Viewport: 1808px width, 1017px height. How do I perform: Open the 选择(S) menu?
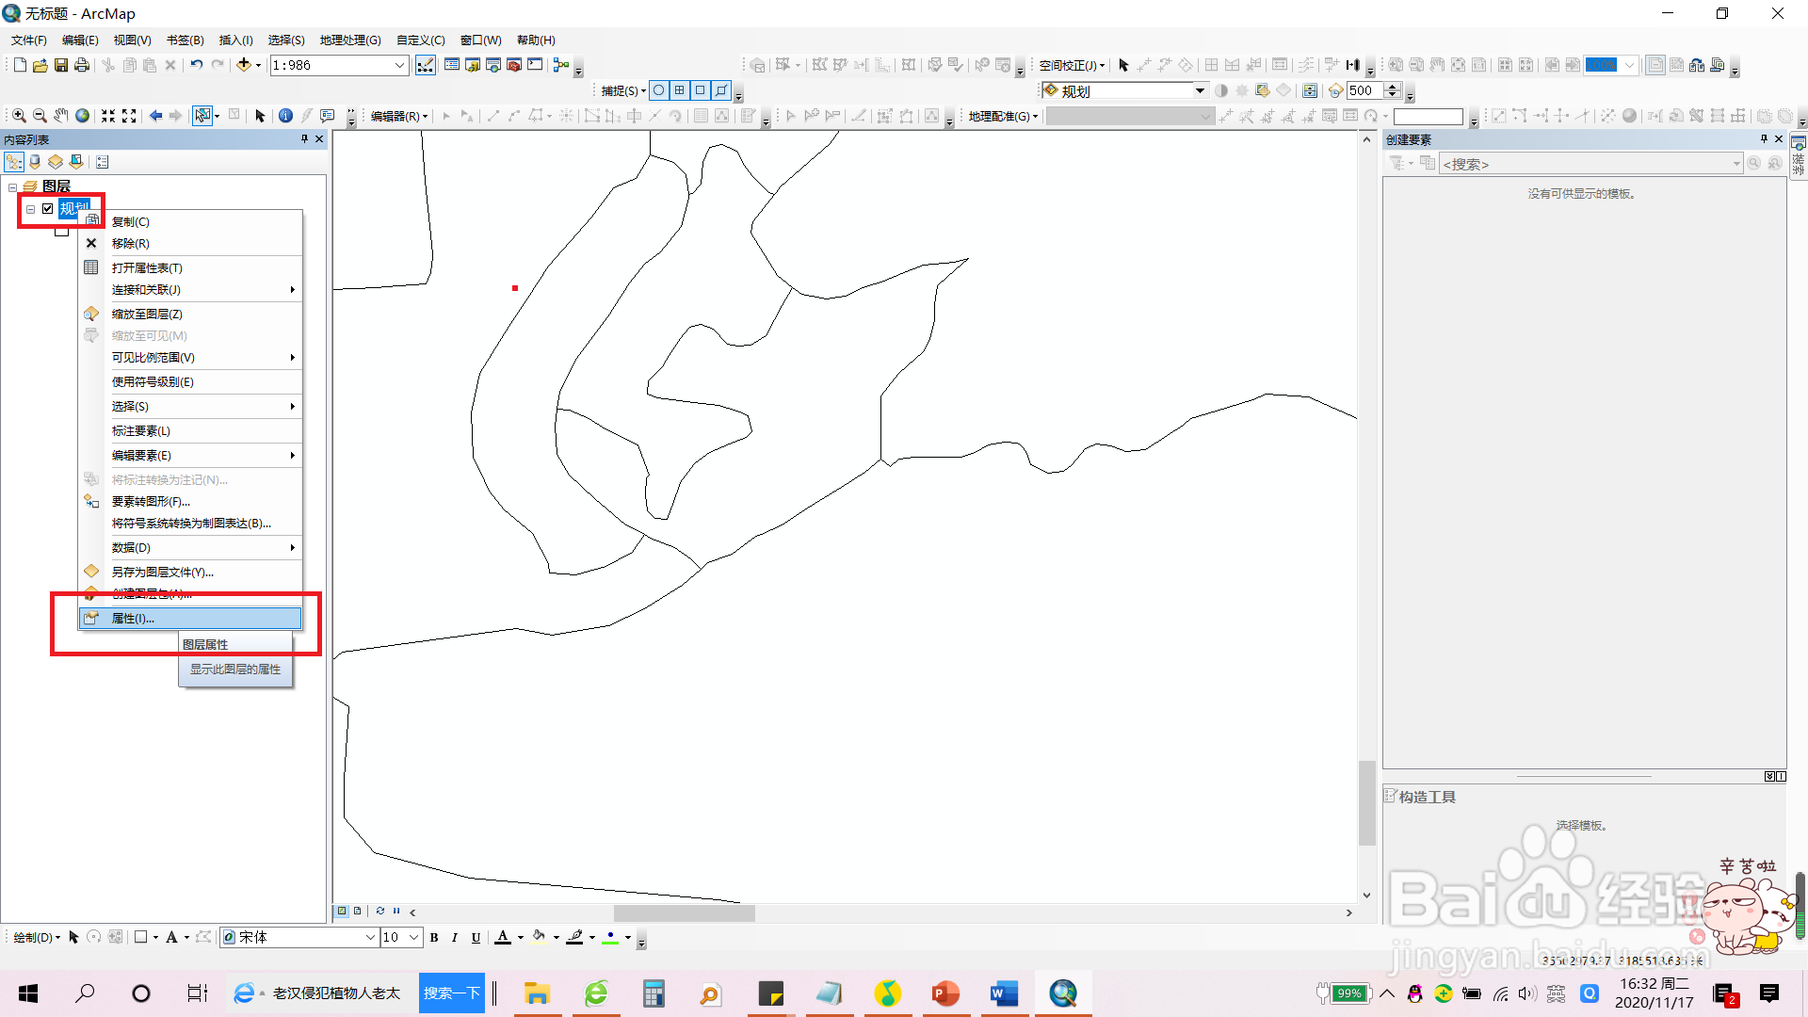pyautogui.click(x=285, y=40)
